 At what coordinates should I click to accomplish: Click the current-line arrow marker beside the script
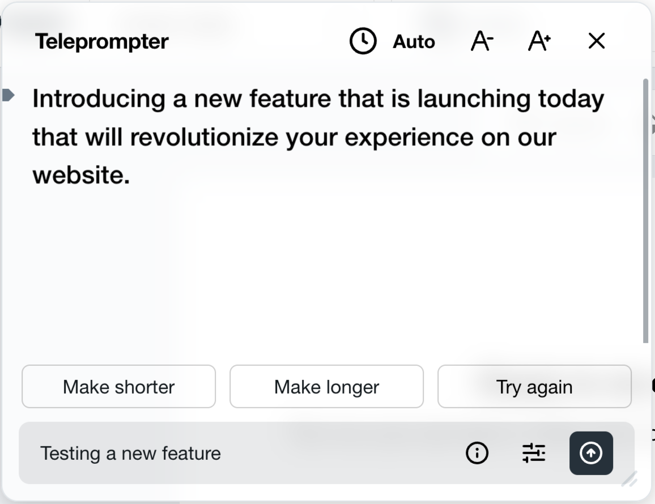(8, 95)
